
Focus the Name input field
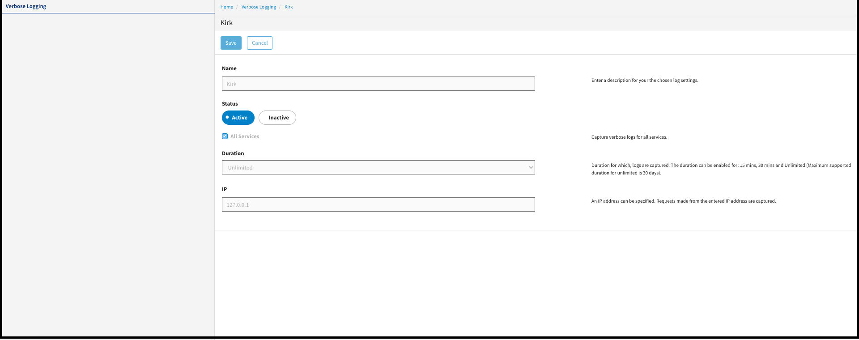point(378,84)
